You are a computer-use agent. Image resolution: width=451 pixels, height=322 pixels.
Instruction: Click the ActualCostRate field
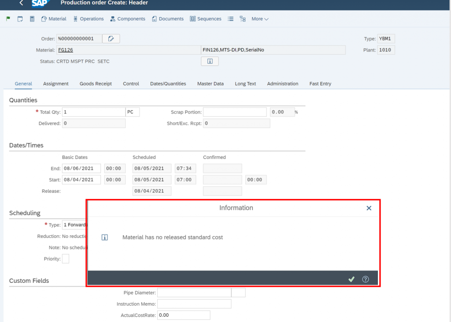click(184, 315)
